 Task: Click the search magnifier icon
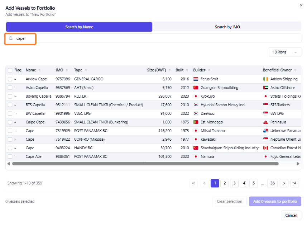pyautogui.click(x=11, y=38)
